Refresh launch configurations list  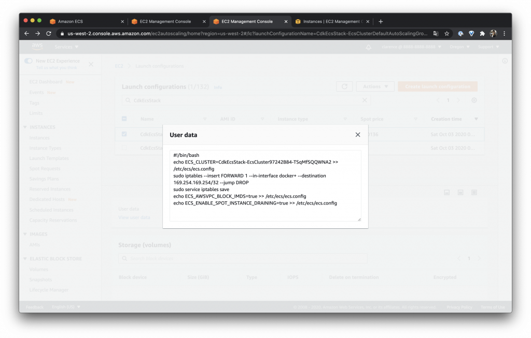pyautogui.click(x=344, y=86)
